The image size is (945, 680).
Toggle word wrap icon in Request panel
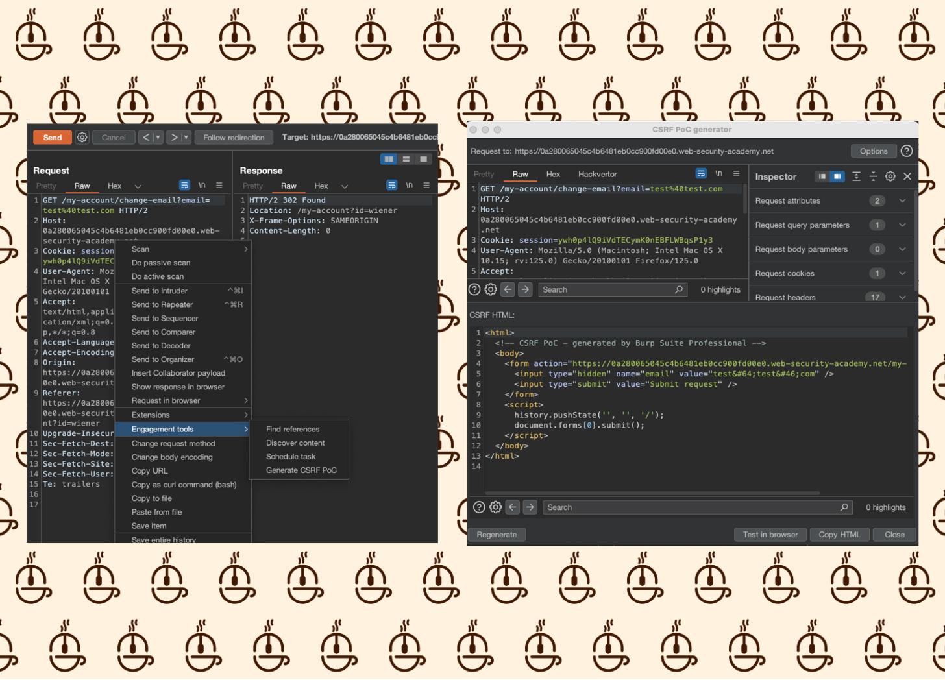(184, 186)
